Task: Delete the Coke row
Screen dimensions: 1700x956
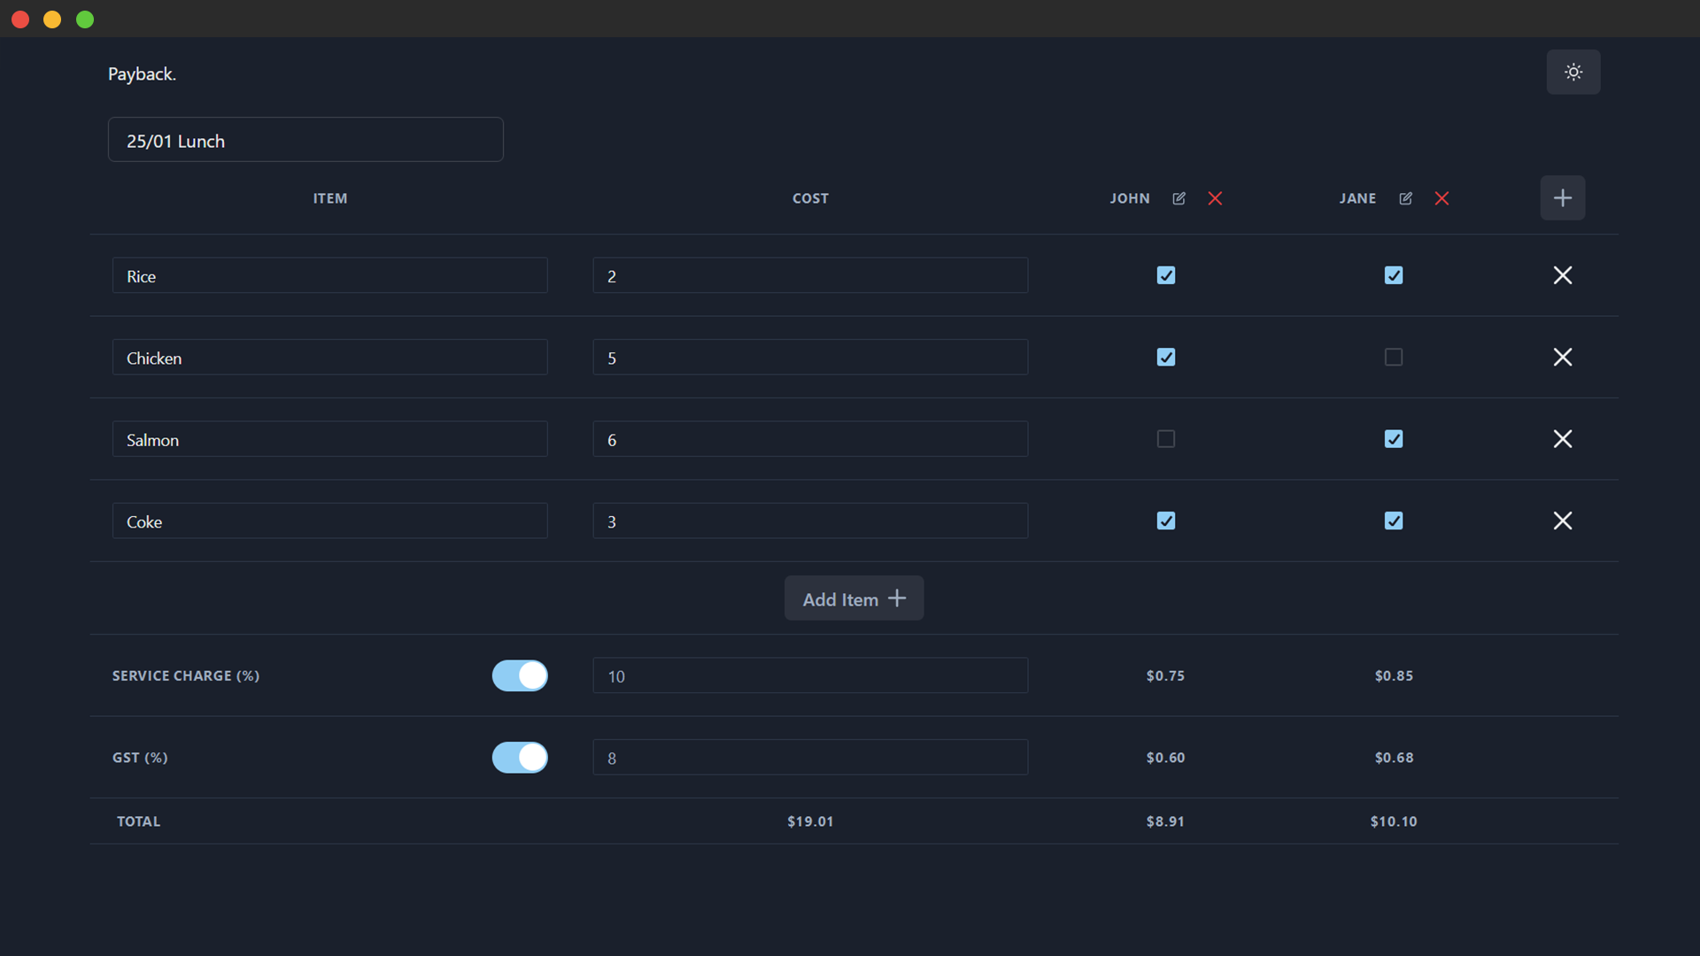Action: (1562, 520)
